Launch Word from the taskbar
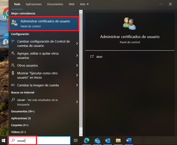The image size is (177, 145). pos(129,141)
